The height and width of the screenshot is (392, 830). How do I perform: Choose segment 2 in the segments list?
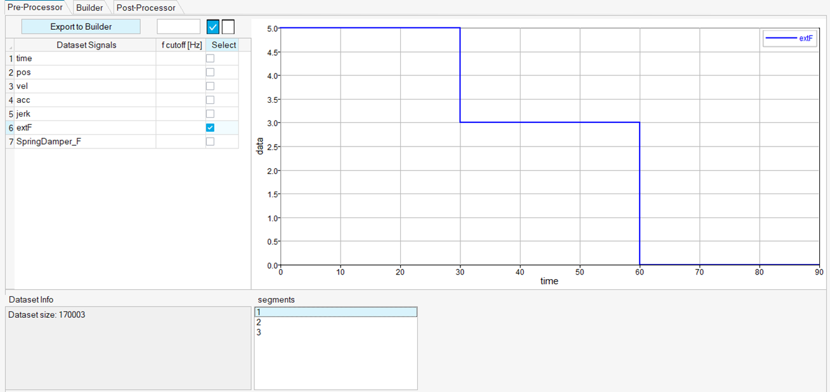(335, 322)
